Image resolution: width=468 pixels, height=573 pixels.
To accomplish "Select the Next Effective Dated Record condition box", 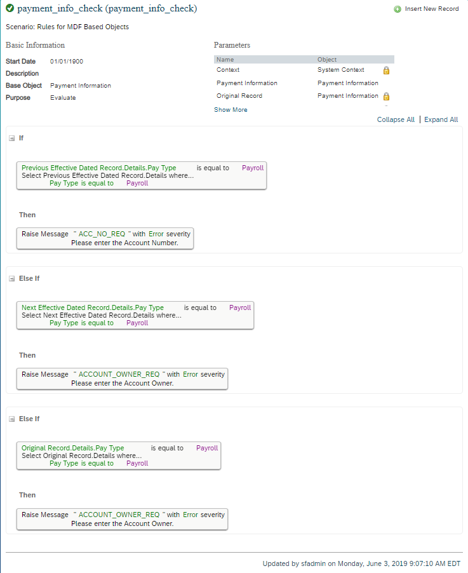I will (x=135, y=315).
